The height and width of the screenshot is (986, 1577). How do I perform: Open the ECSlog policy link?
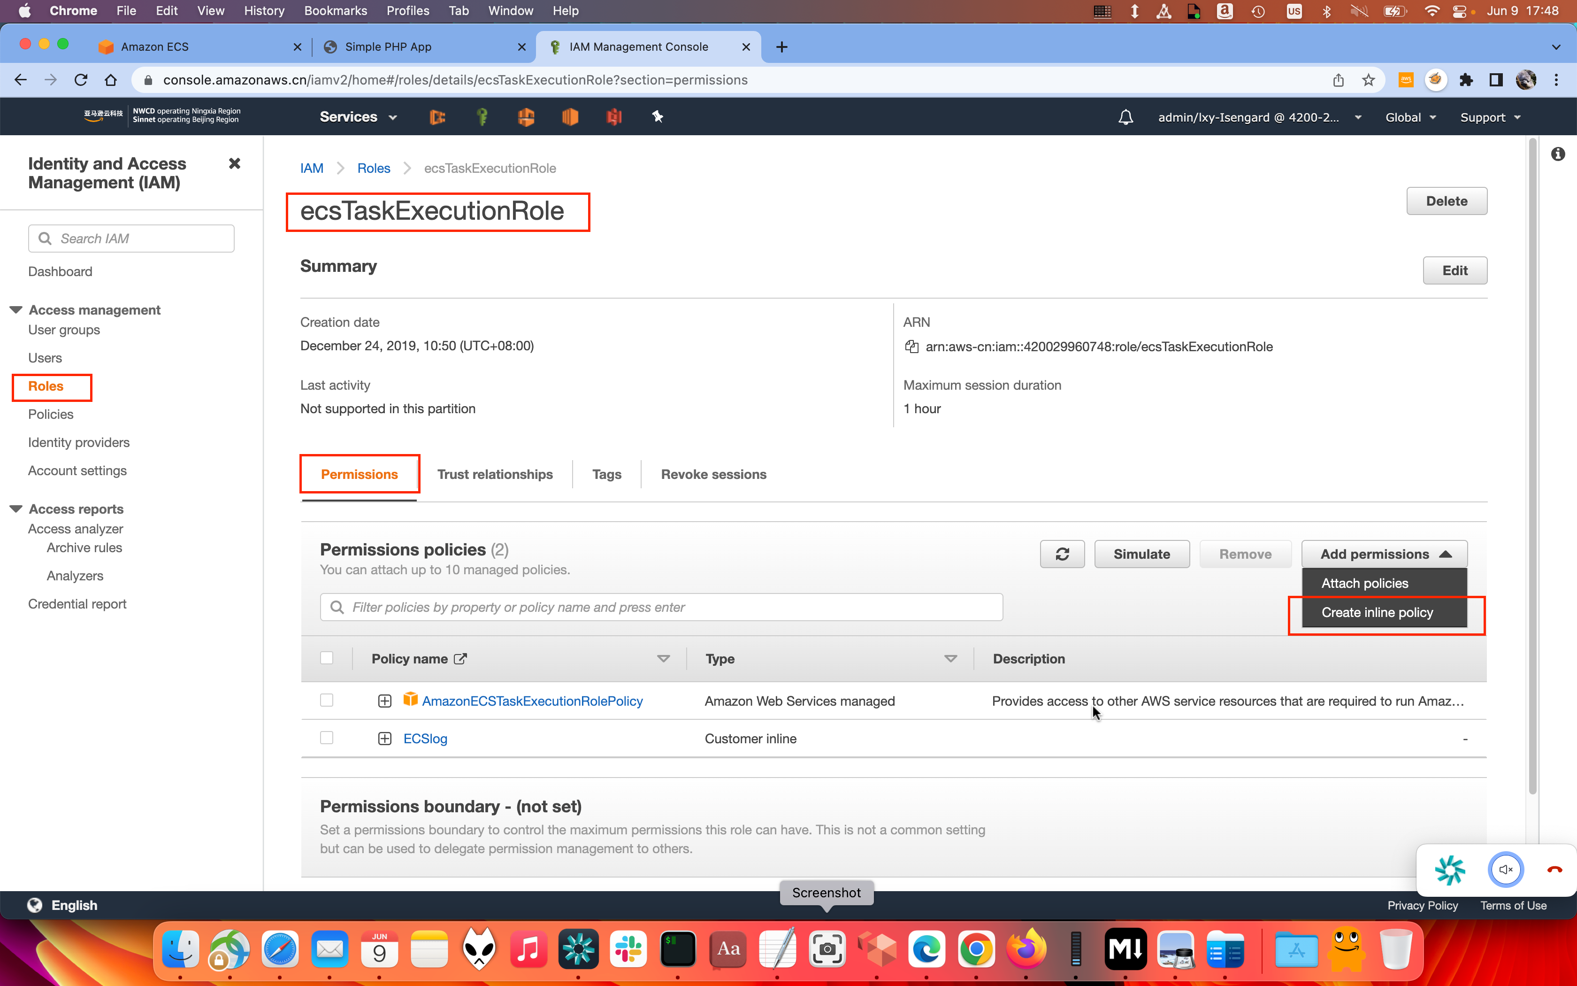pyautogui.click(x=425, y=739)
